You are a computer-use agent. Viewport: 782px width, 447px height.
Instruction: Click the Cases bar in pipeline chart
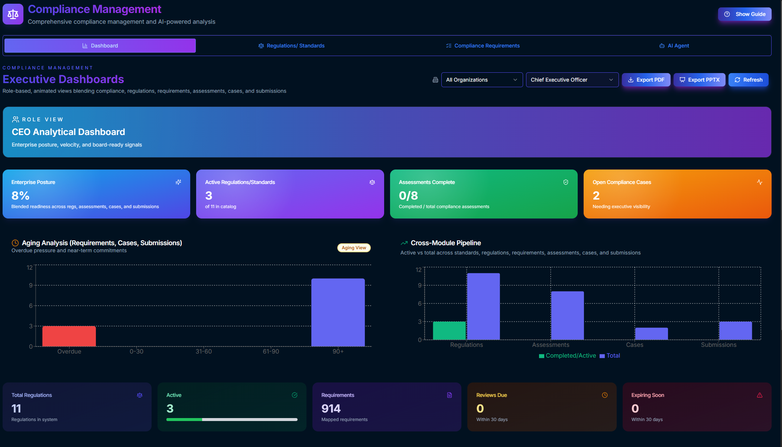pos(652,334)
